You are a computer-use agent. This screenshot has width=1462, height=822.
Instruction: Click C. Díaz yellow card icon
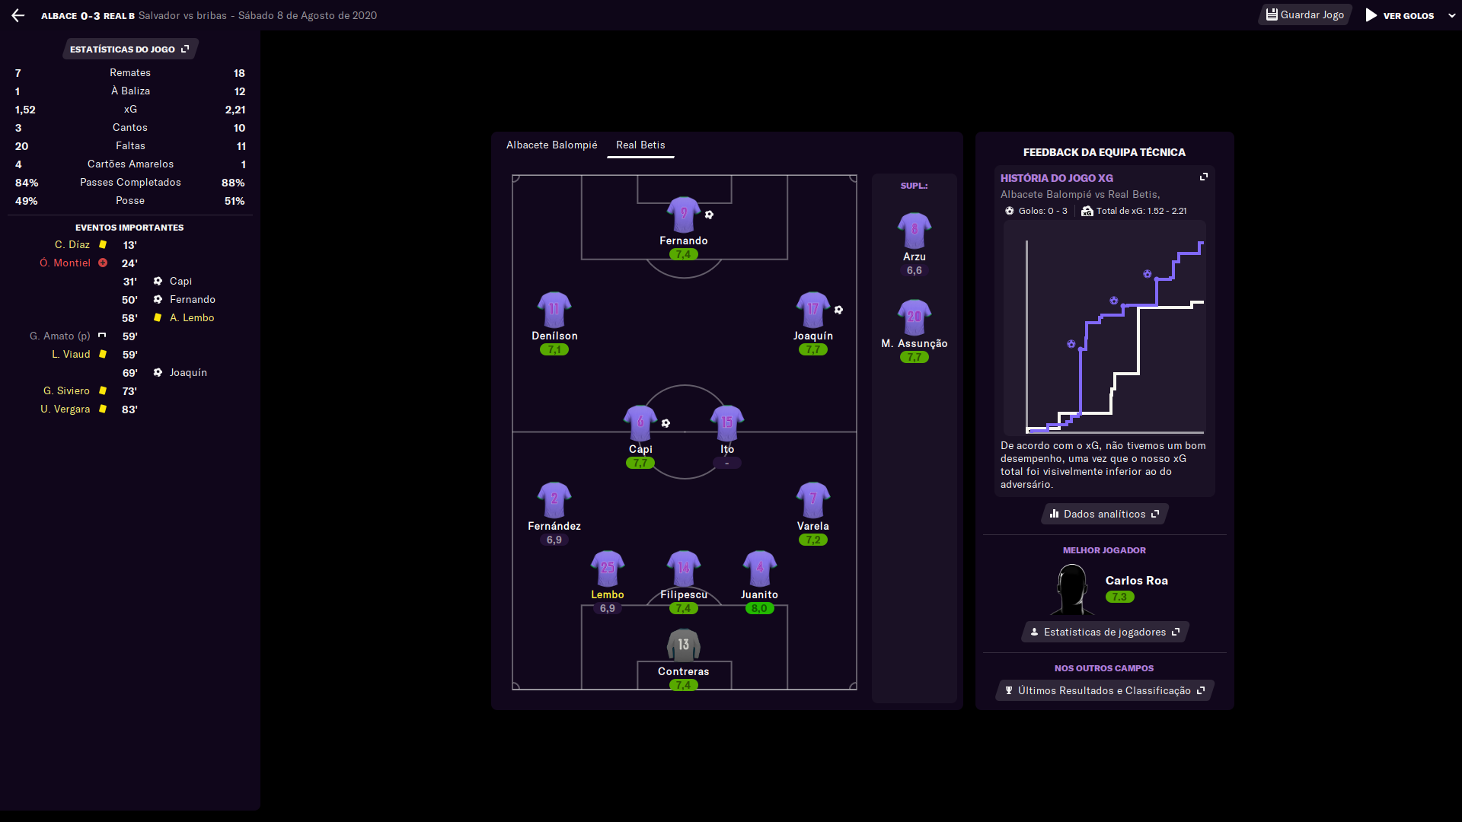point(103,244)
